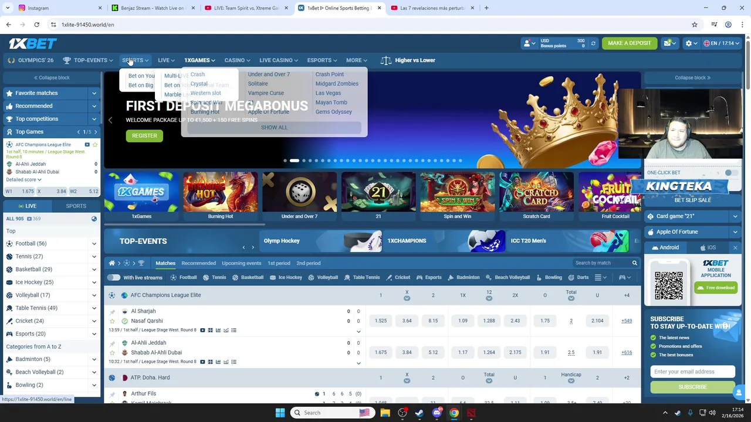Click the trophy icon in matches breadcrumb
This screenshot has width=751, height=422.
141,263
